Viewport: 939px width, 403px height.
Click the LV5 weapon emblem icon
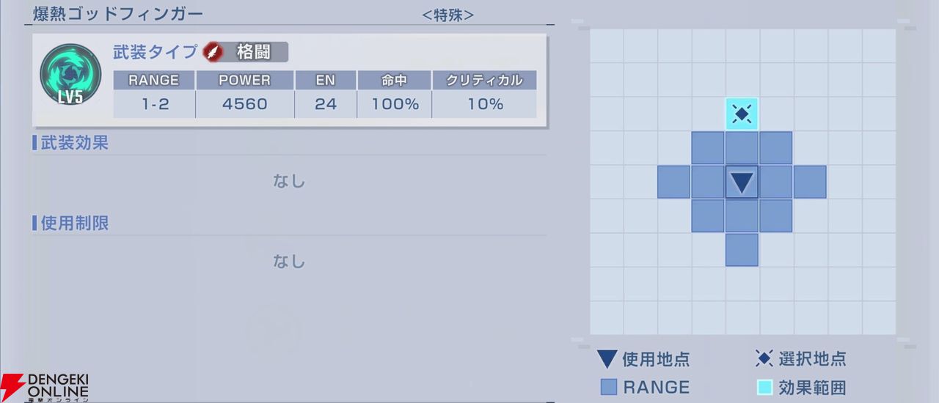pos(70,75)
